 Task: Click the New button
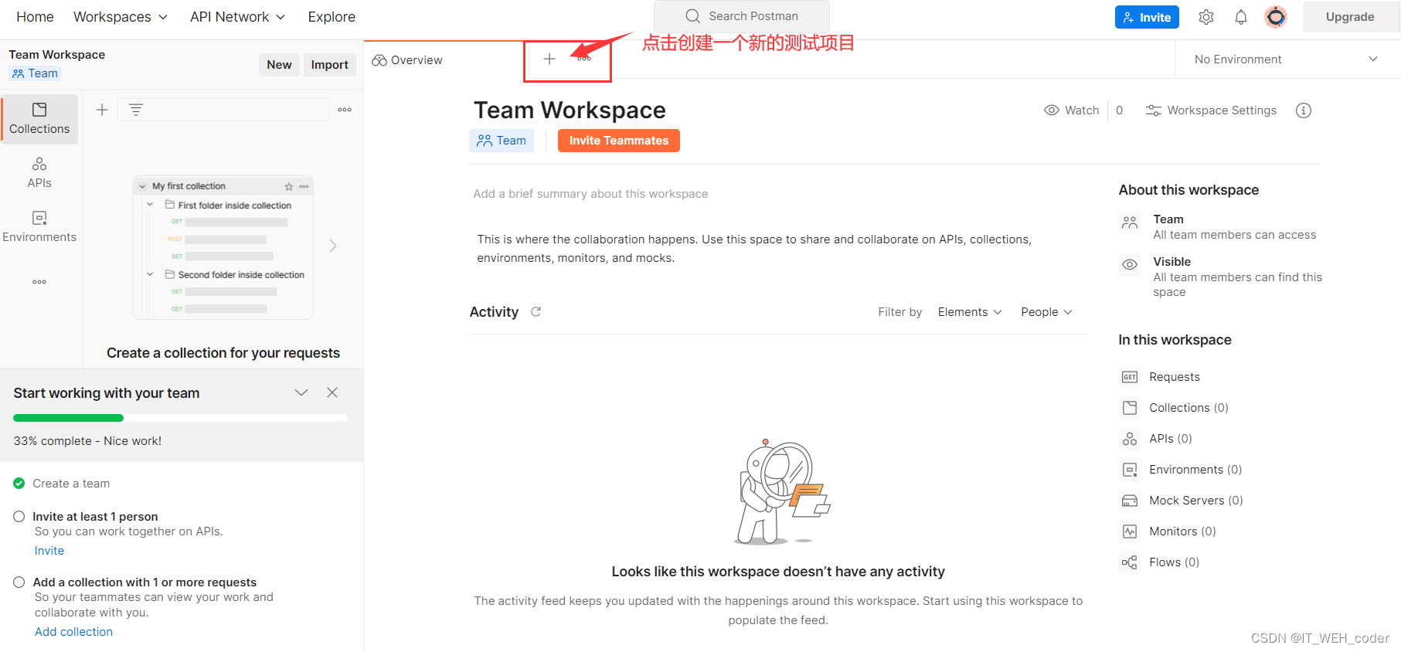pos(279,65)
